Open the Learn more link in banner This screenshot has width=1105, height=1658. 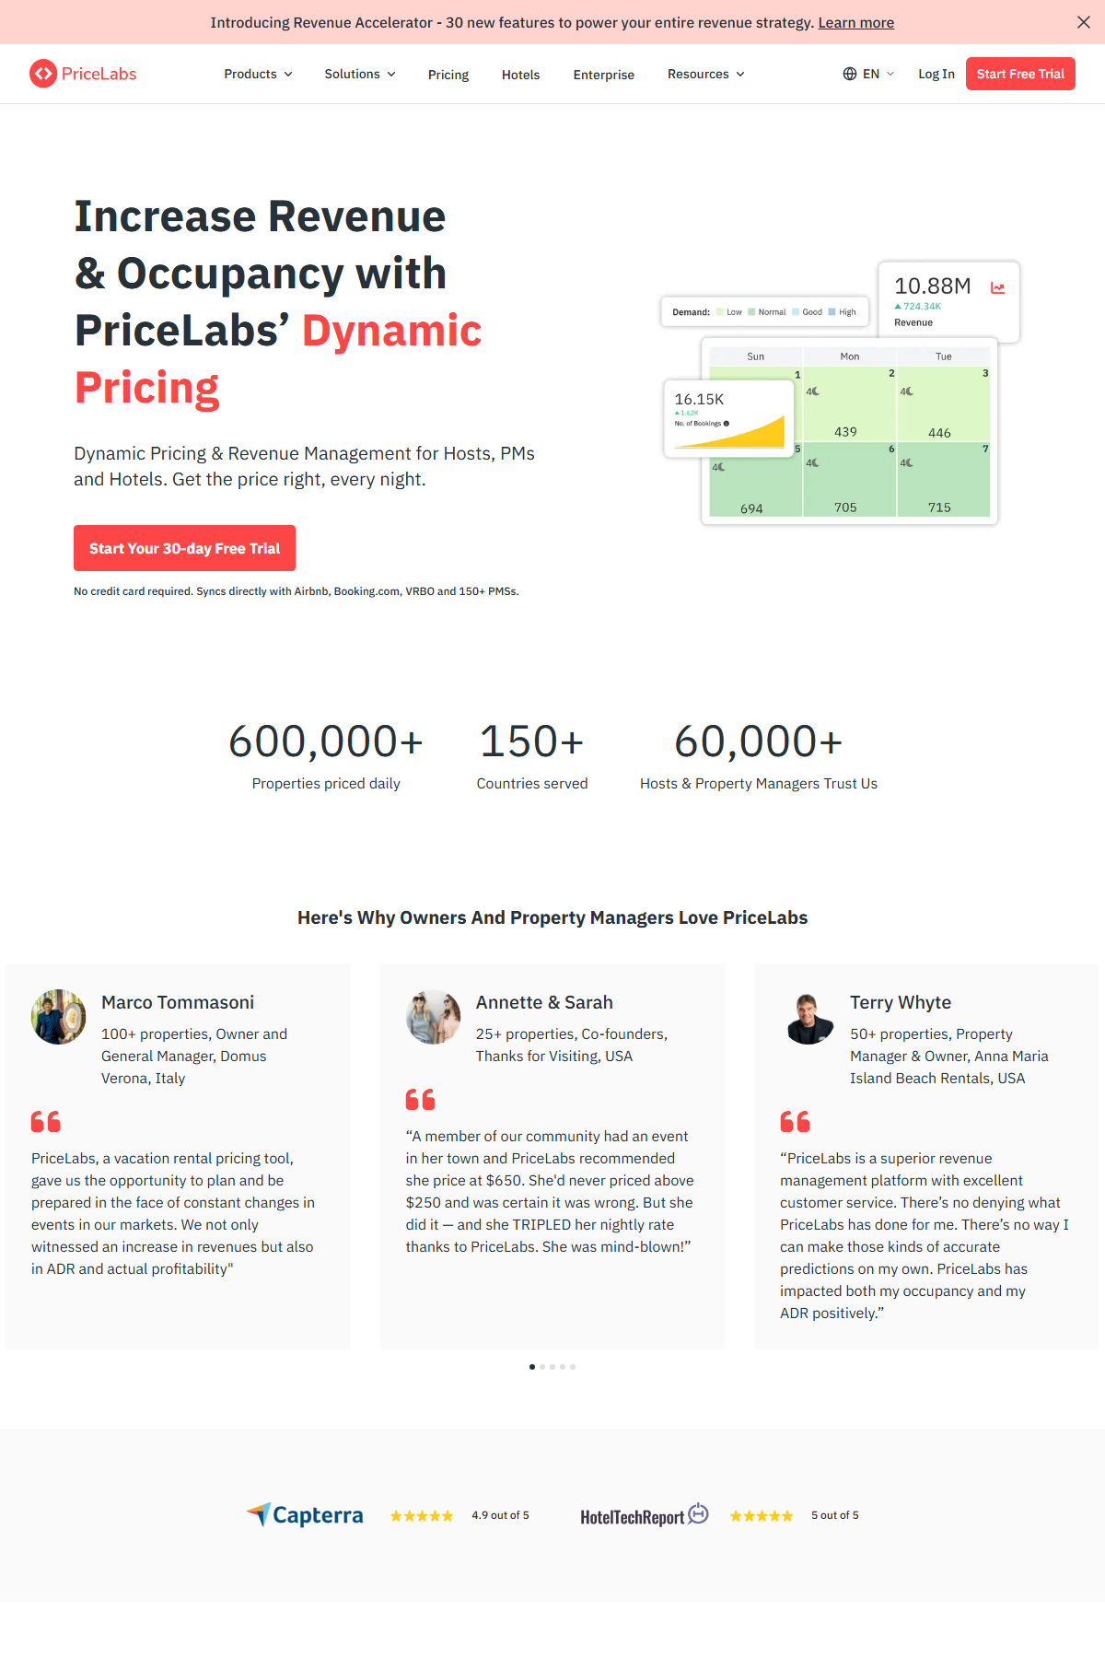[856, 22]
